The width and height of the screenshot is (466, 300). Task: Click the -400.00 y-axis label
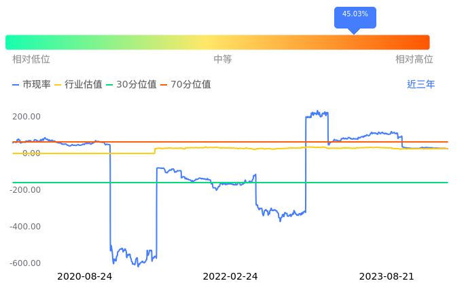pos(25,227)
